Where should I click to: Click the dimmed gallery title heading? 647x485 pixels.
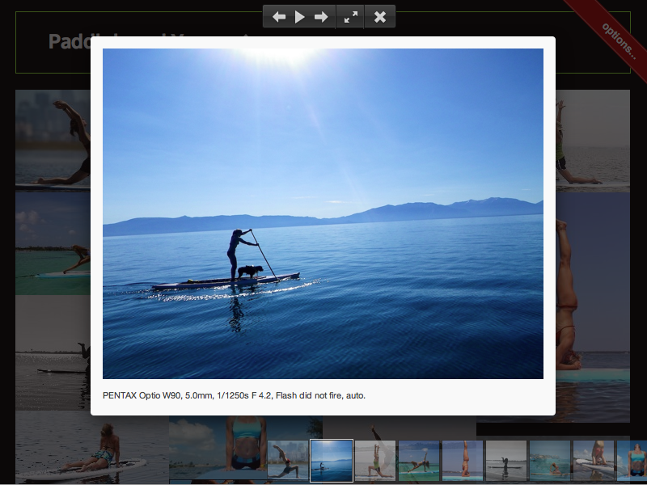(x=70, y=42)
